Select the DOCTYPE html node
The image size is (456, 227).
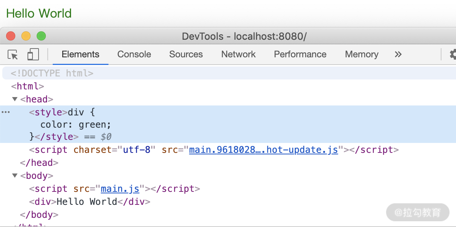tap(52, 73)
